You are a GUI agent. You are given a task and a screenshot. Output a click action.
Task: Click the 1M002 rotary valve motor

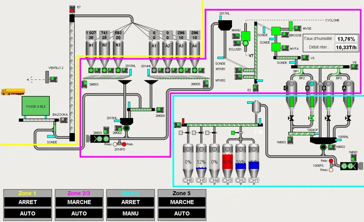[x=332, y=147]
